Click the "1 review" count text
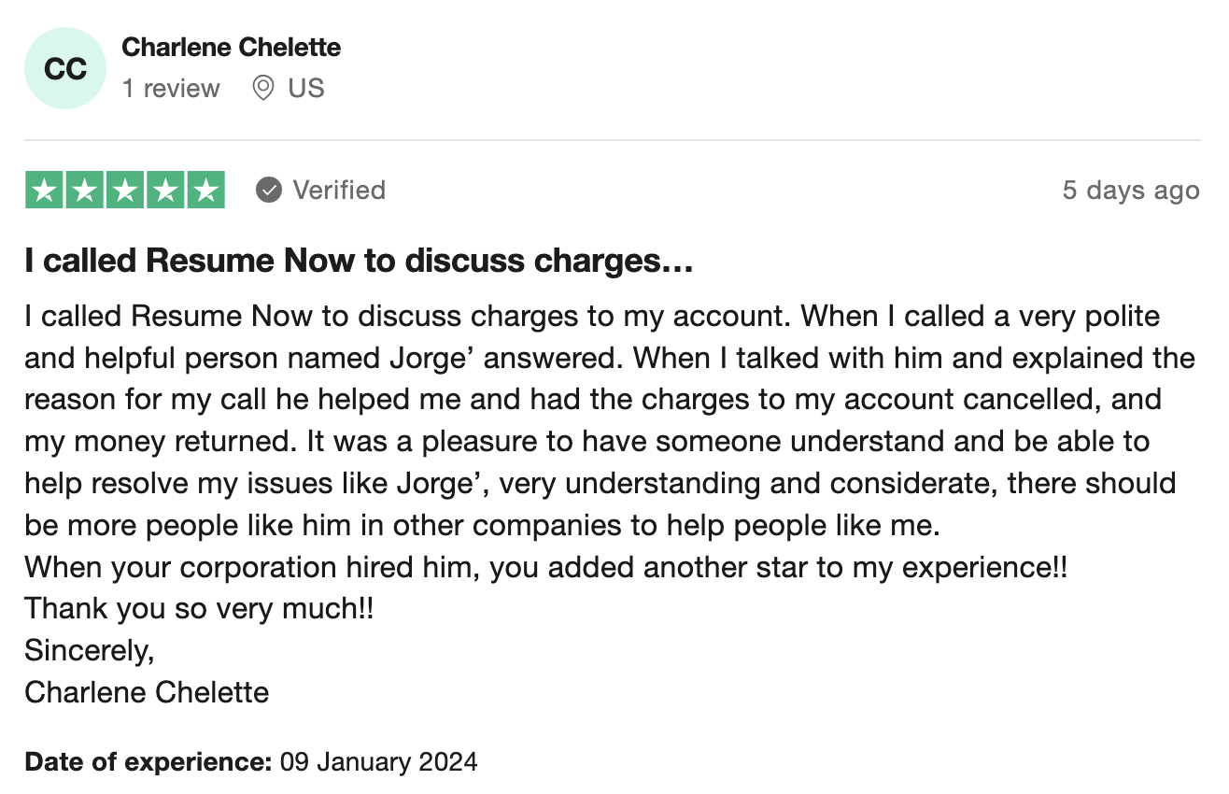 click(x=171, y=89)
